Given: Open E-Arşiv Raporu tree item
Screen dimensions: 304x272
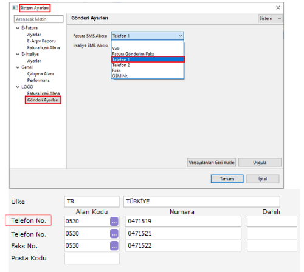Looking at the screenshot, I should (41, 41).
